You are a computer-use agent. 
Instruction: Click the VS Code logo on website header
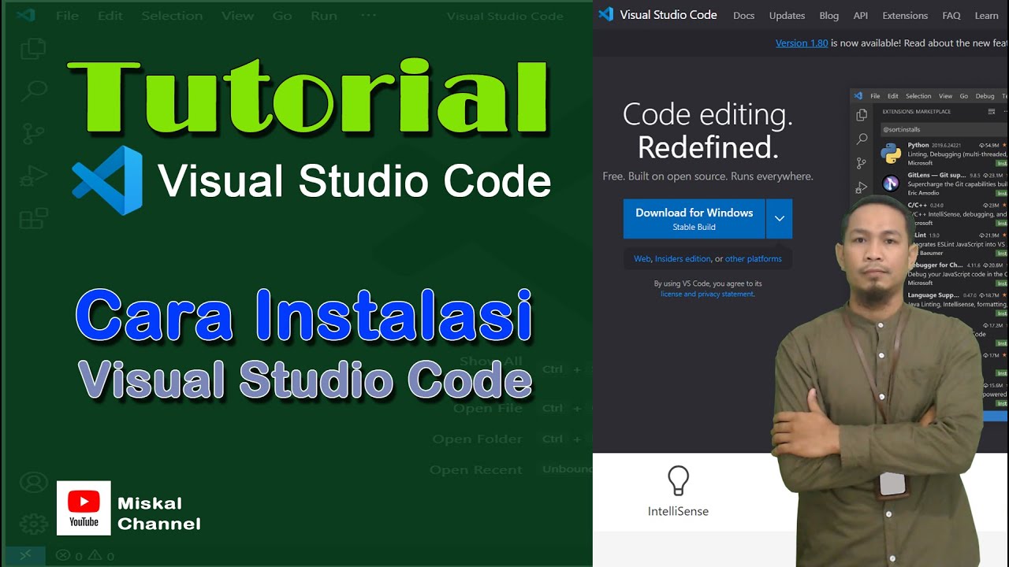coord(605,15)
